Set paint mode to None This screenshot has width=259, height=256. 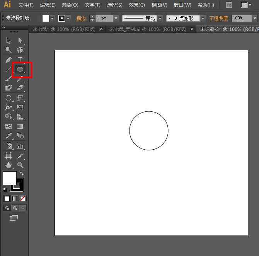(22, 198)
